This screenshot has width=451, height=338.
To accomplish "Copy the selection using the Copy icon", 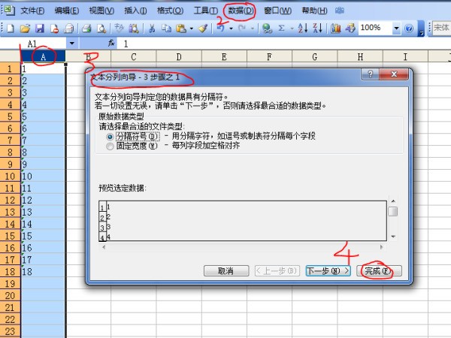I will [166, 29].
